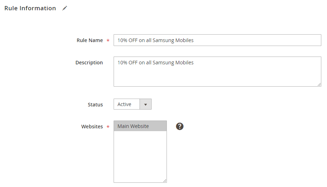This screenshot has height=187, width=327.
Task: Click the Active value in the Status select
Action: click(124, 104)
